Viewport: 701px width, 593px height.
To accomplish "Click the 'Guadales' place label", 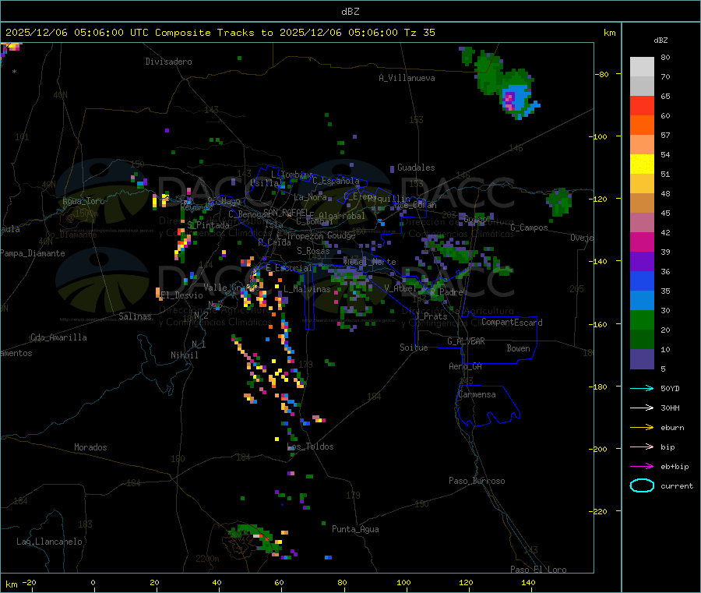I will click(x=416, y=168).
